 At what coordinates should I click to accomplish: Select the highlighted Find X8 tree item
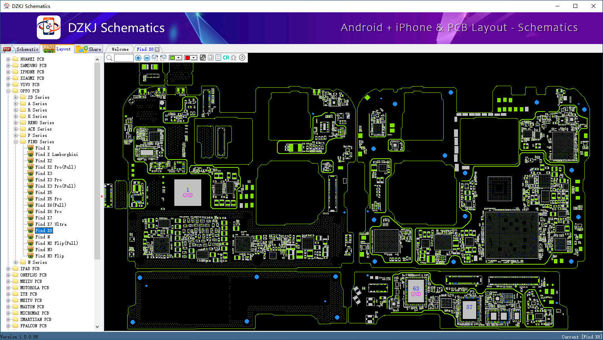(44, 231)
